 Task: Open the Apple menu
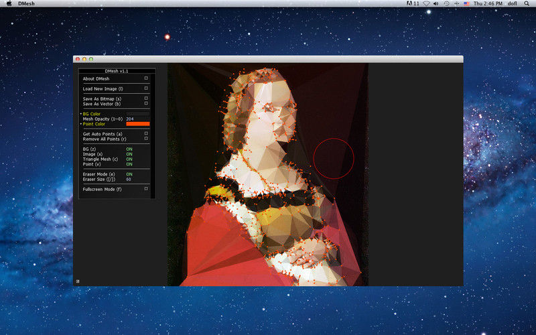(9, 3)
